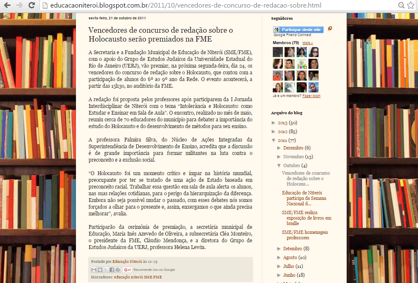Share the post with BlogThis icon

100,270
